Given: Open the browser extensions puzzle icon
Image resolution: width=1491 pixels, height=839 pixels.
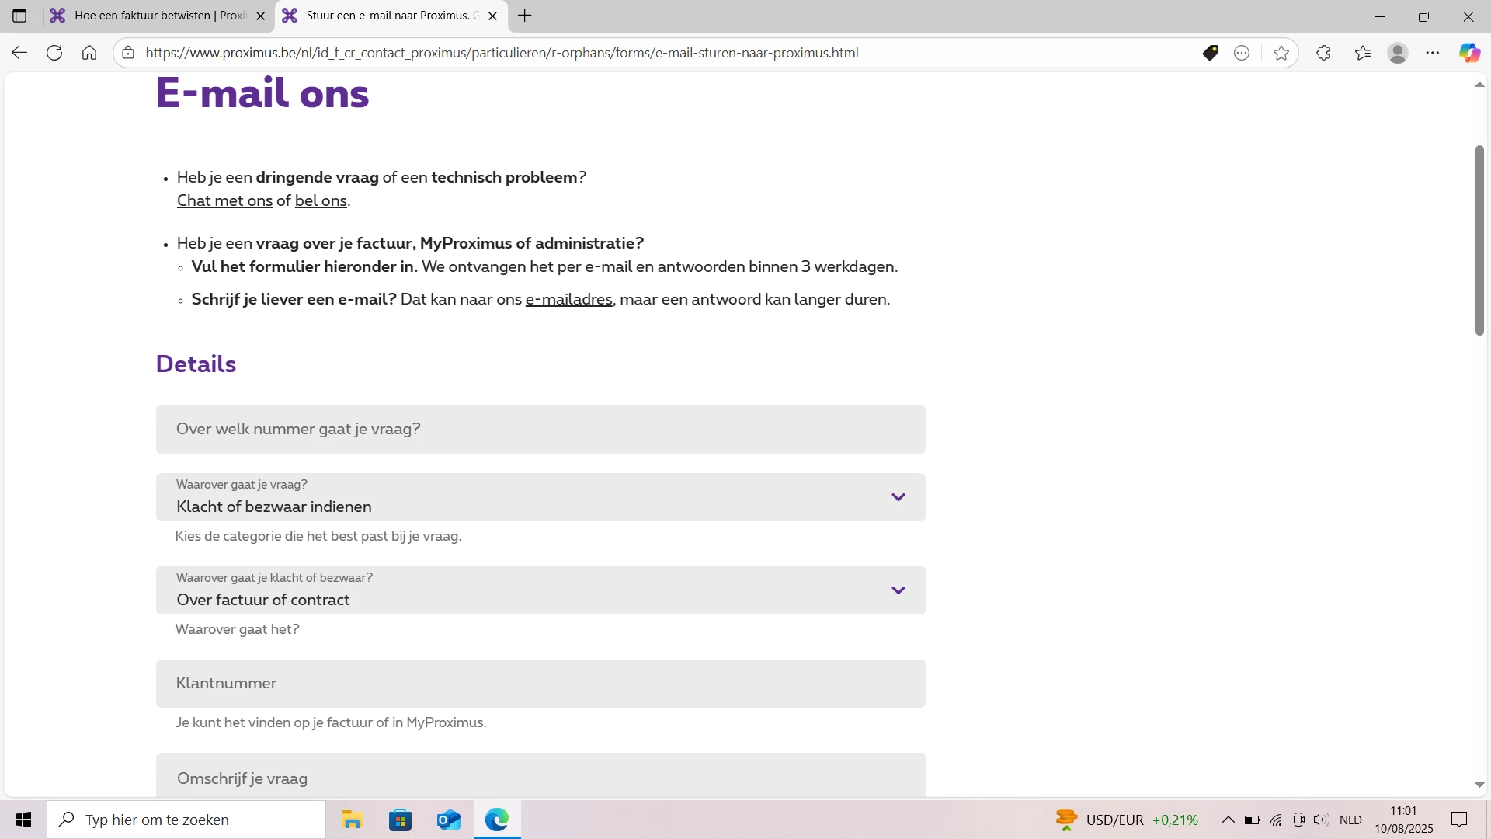Looking at the screenshot, I should 1324,53.
